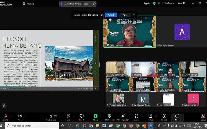Click View on waiting room notification
This screenshot has height=129, width=207.
coord(124,15)
